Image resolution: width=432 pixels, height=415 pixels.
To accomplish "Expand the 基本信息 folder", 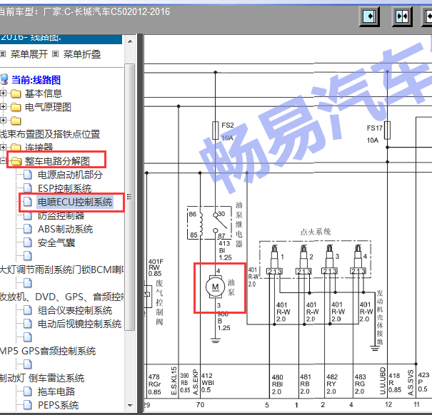I will [x=3, y=93].
